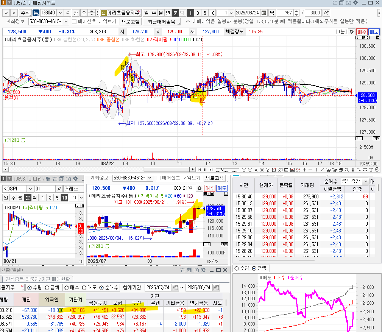Screen dimensions: 382x332
Task: Pause chart playback in bottom toolbar
Action: [x=205, y=170]
